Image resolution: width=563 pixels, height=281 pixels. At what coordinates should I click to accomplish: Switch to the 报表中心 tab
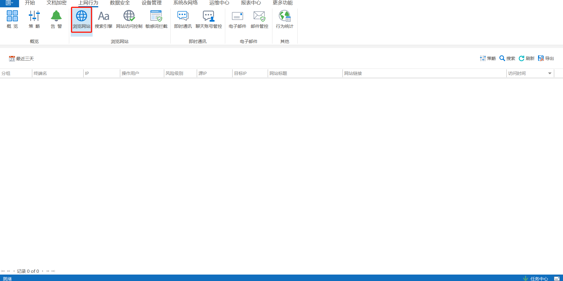tap(251, 3)
